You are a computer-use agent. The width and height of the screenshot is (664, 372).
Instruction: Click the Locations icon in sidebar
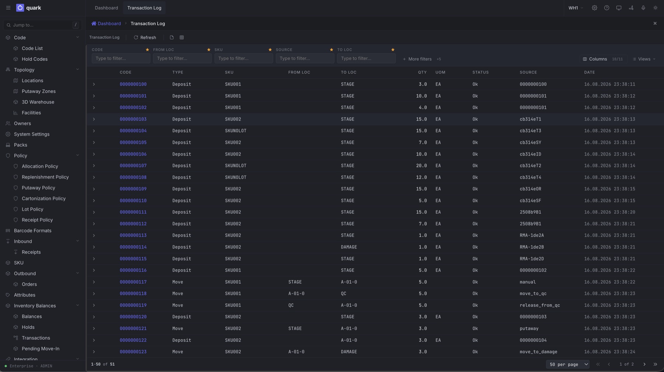[x=15, y=81]
